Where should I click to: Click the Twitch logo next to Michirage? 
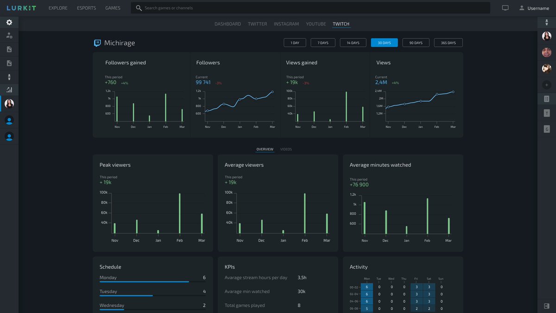97,43
